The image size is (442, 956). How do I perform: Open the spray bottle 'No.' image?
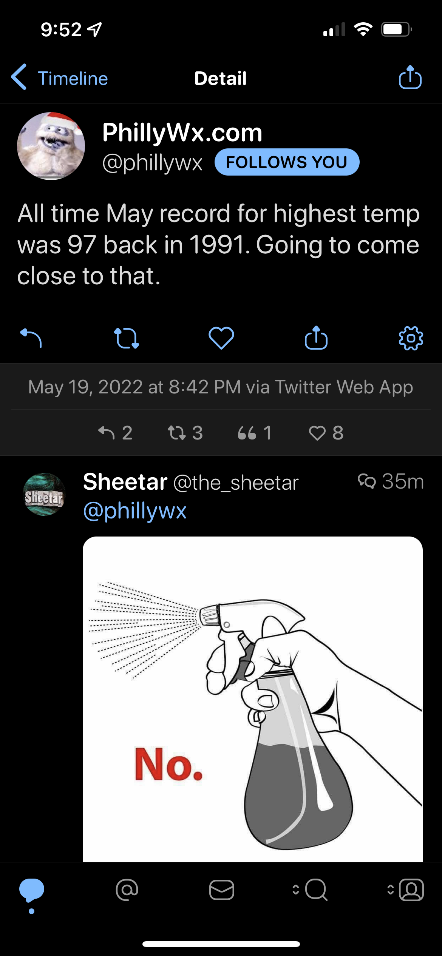[252, 698]
